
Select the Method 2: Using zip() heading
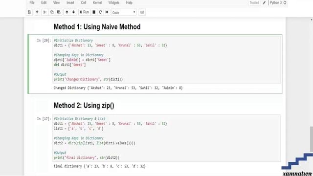click(x=84, y=106)
